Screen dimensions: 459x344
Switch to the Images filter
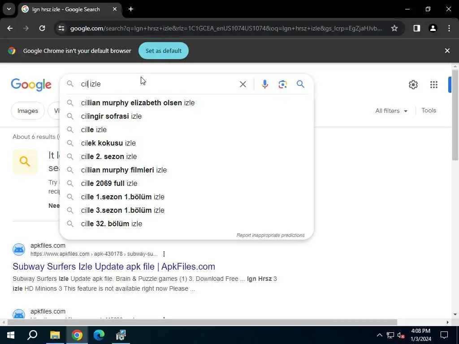tap(27, 111)
